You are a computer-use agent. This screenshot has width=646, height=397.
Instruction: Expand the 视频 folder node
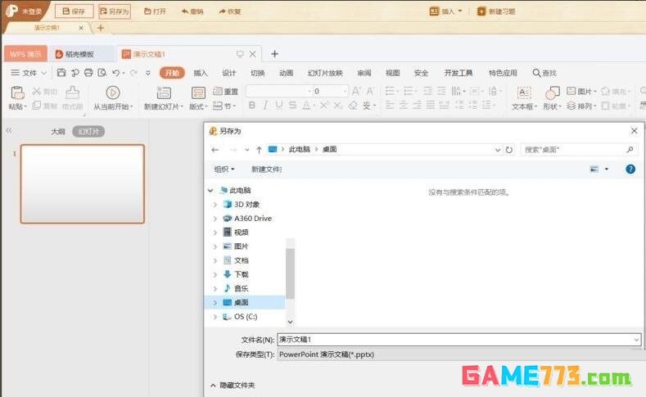(x=215, y=232)
